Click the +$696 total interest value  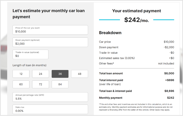click(x=169, y=80)
